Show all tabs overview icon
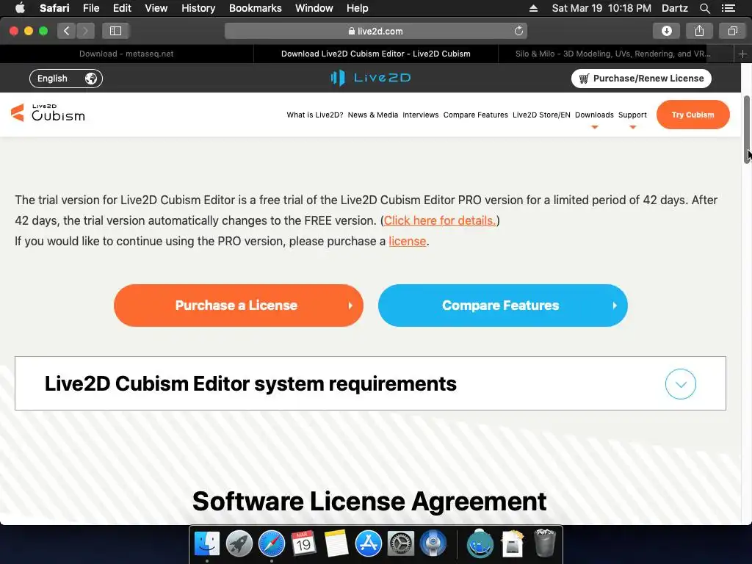This screenshot has height=564, width=752. (x=732, y=31)
